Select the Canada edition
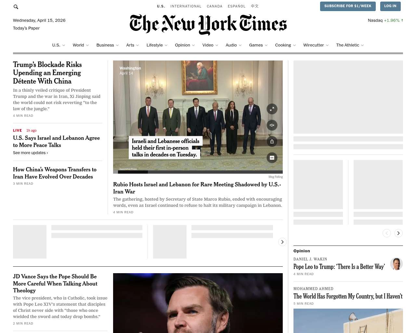 [214, 6]
